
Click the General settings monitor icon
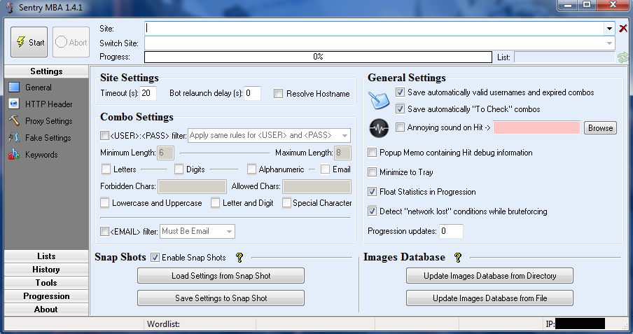click(14, 88)
